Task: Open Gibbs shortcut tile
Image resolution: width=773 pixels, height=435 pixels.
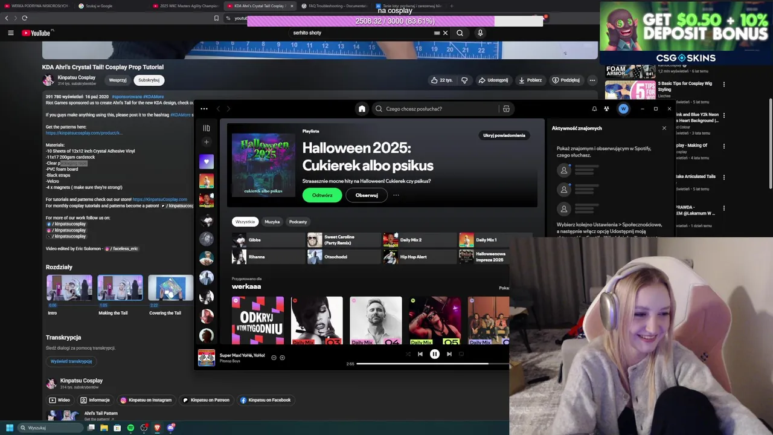Action: point(269,240)
